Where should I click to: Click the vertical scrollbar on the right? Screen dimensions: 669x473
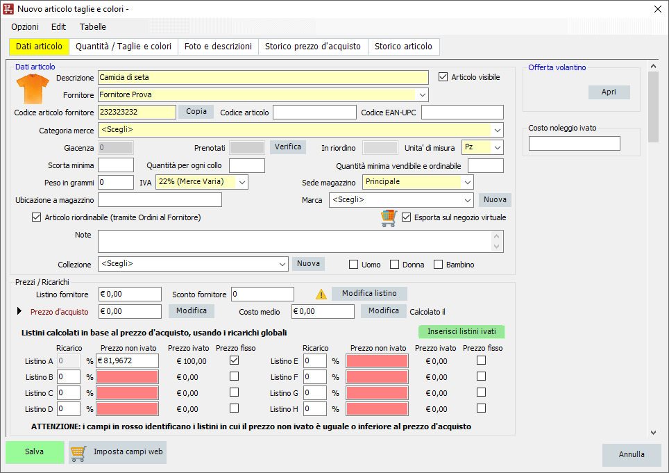653,104
